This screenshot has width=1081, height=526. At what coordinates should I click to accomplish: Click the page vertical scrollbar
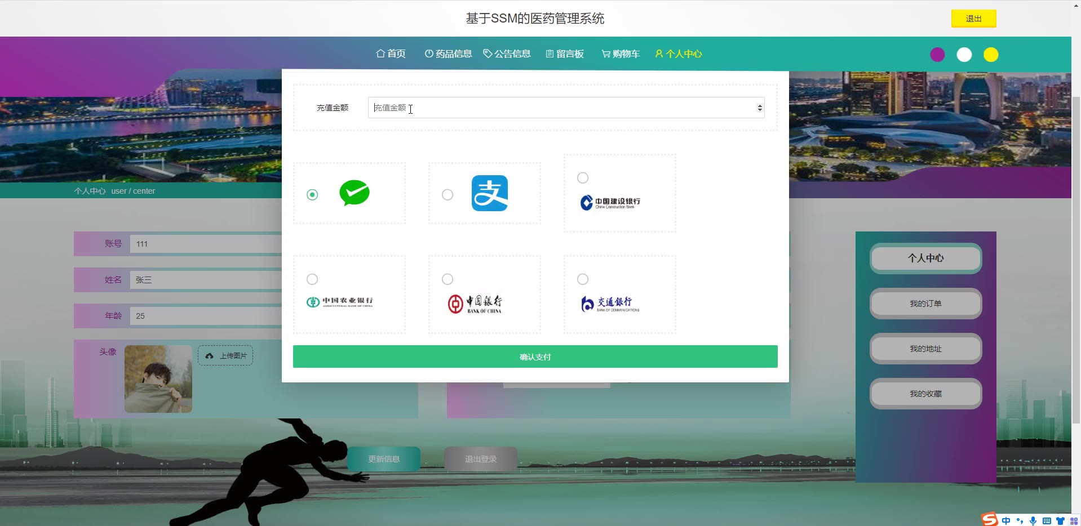pyautogui.click(x=1076, y=259)
